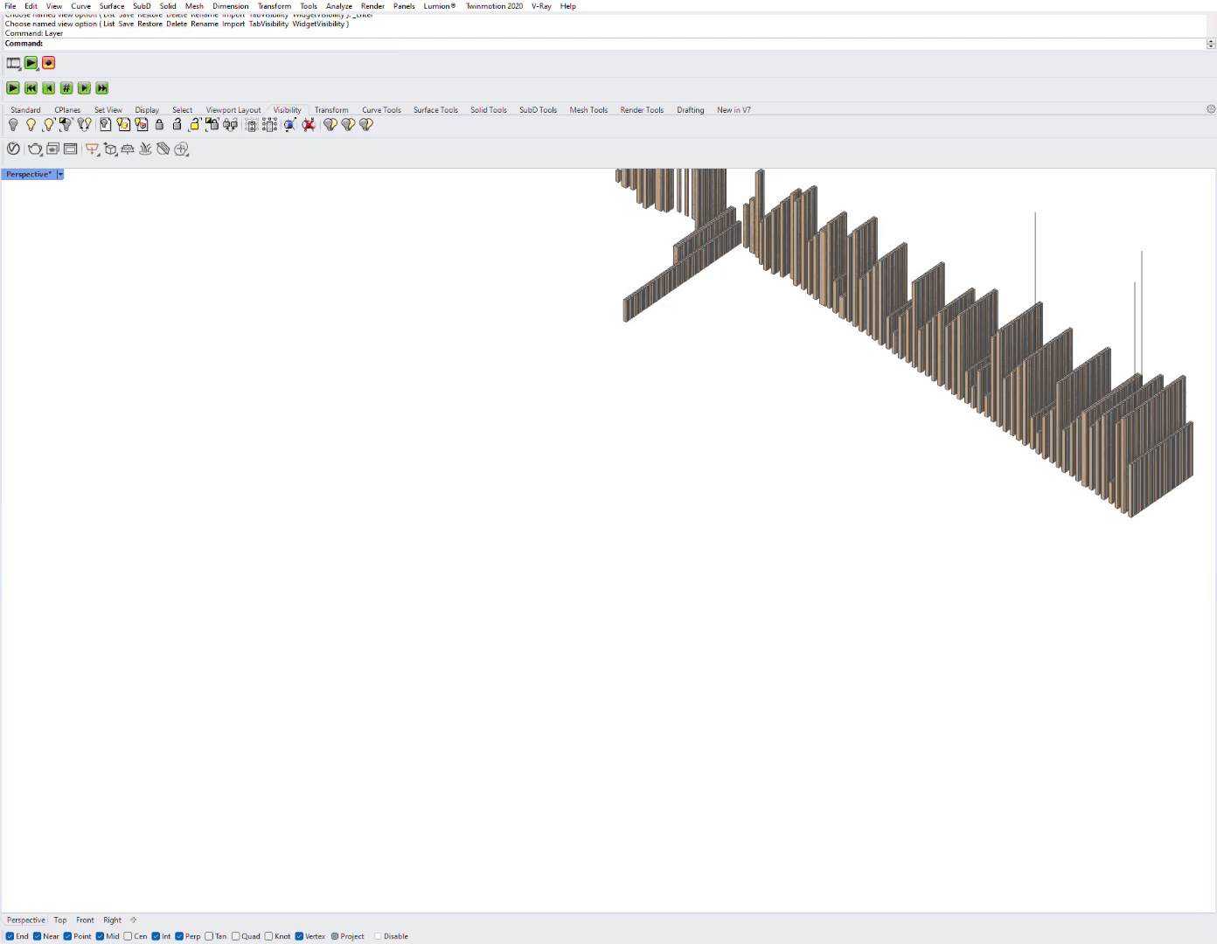Click the Unlock Selected yellow padlock icon

(x=194, y=125)
